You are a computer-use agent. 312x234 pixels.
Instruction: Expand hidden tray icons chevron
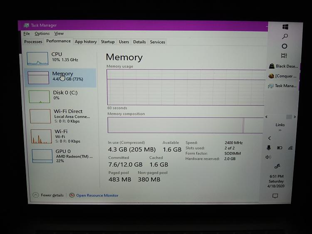pyautogui.click(x=270, y=138)
